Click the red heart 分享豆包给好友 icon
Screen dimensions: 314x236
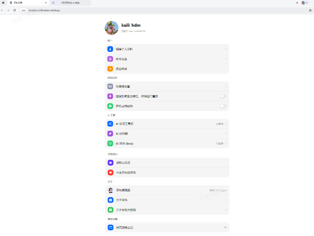(111, 172)
